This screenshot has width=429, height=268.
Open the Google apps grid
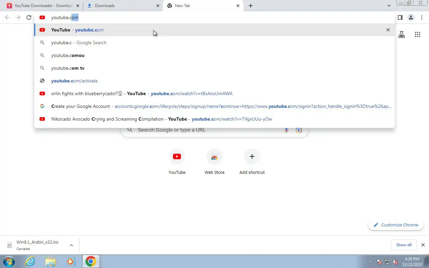pyautogui.click(x=417, y=35)
